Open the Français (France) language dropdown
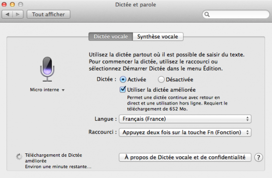This screenshot has height=178, width=272. point(185,119)
